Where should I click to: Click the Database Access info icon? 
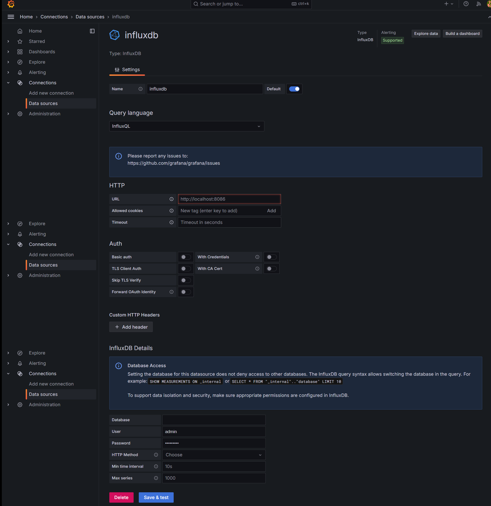[x=119, y=366]
